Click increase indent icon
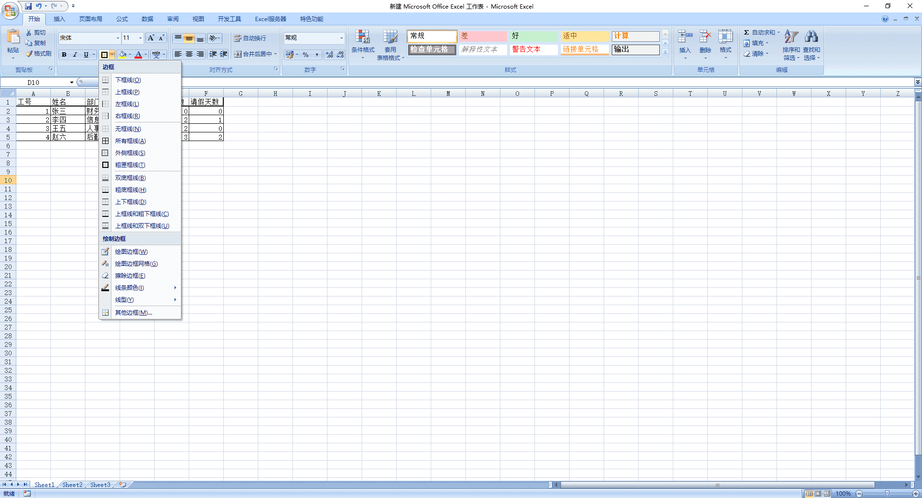 [224, 54]
